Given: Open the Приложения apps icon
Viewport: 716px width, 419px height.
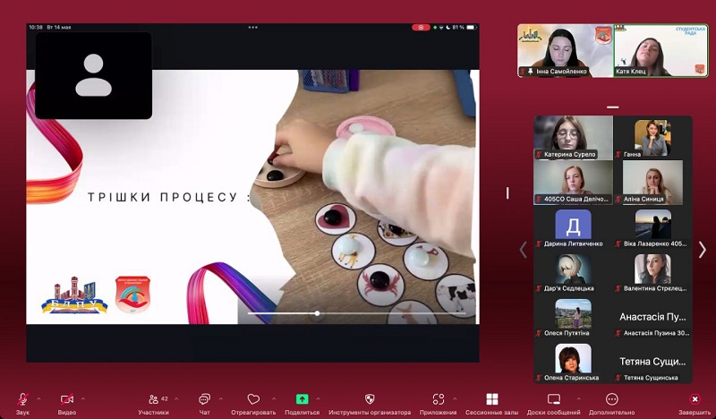Looking at the screenshot, I should point(438,399).
